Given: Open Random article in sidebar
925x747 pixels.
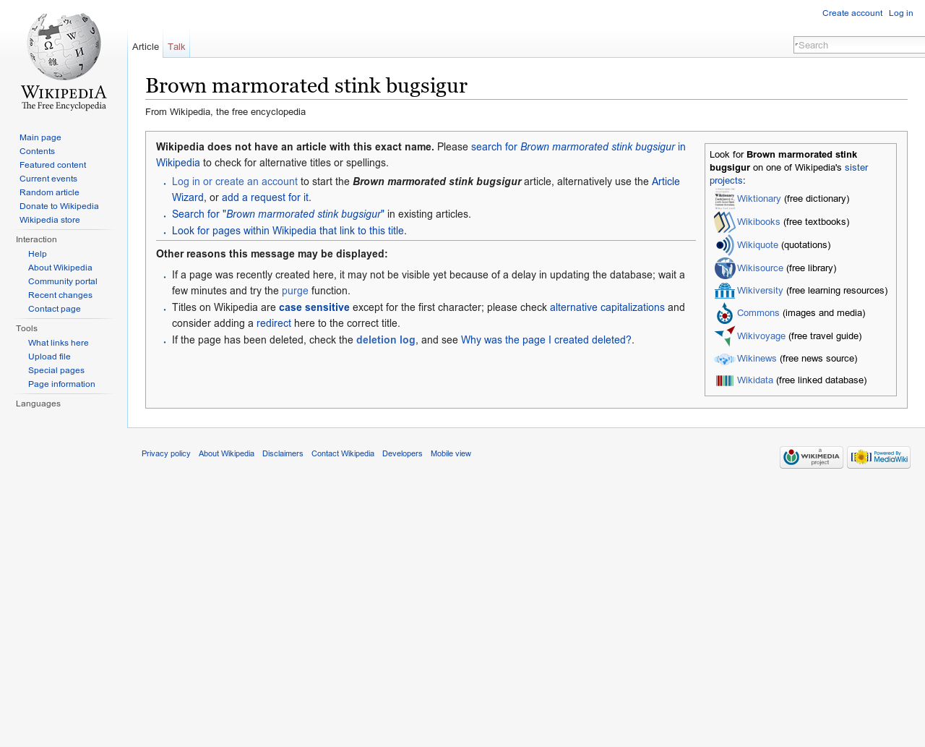Looking at the screenshot, I should tap(49, 192).
